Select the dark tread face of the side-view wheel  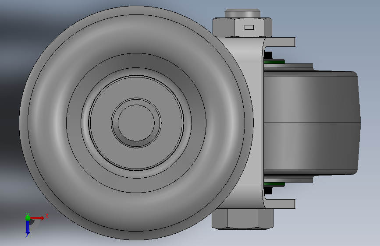point(312,123)
